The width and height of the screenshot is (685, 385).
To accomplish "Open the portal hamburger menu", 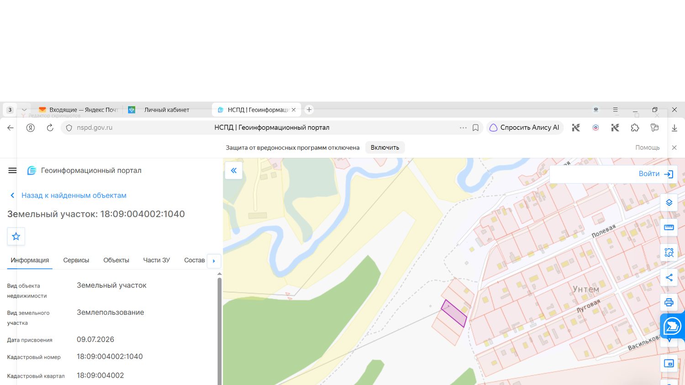I will [x=12, y=171].
